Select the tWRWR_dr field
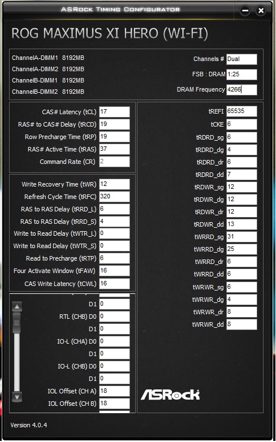The image size is (276, 442). coord(241,312)
